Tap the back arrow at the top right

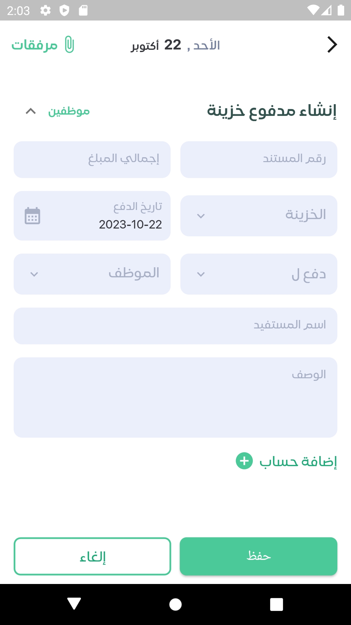tap(332, 45)
